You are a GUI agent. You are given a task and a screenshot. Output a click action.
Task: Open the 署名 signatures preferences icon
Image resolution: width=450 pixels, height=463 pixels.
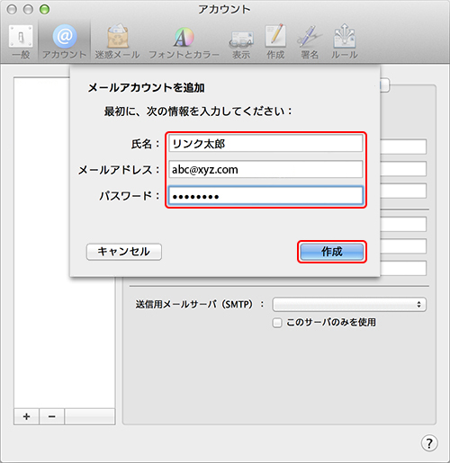[x=310, y=41]
